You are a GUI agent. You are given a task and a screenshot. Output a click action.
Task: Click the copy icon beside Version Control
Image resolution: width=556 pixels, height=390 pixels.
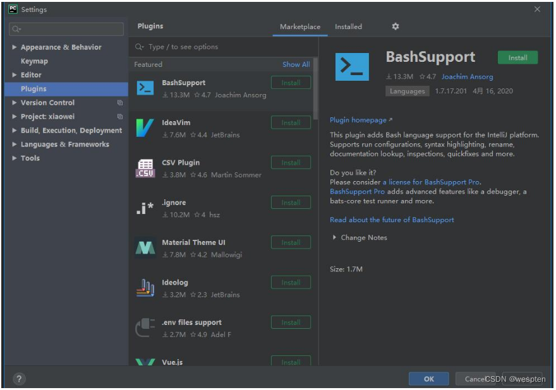[120, 103]
